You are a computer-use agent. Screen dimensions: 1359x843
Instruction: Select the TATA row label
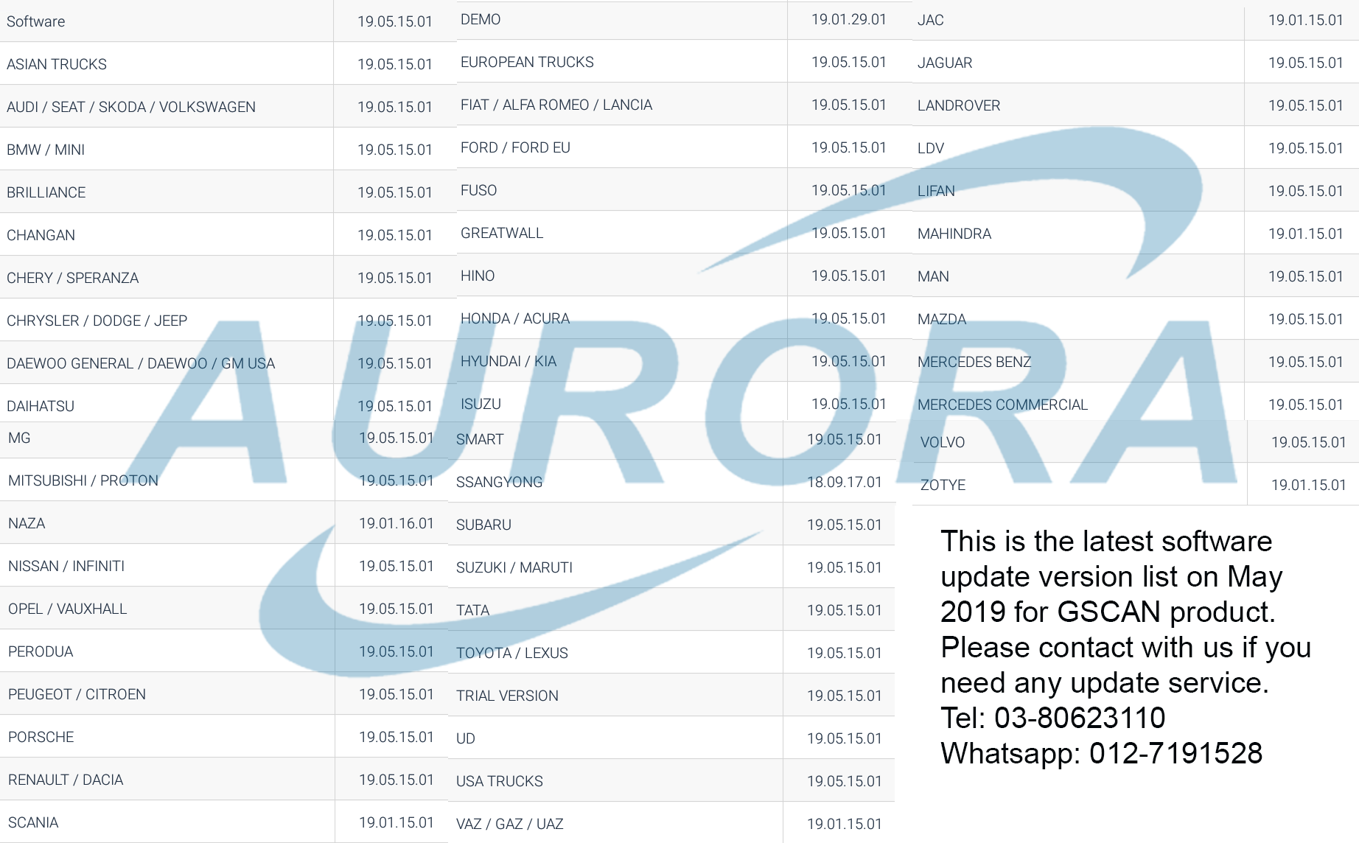(x=472, y=610)
